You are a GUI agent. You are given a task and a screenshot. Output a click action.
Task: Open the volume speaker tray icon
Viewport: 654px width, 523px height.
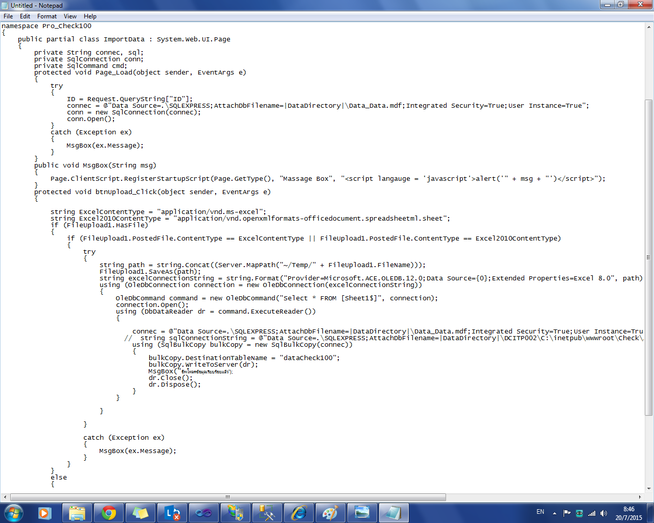[604, 513]
